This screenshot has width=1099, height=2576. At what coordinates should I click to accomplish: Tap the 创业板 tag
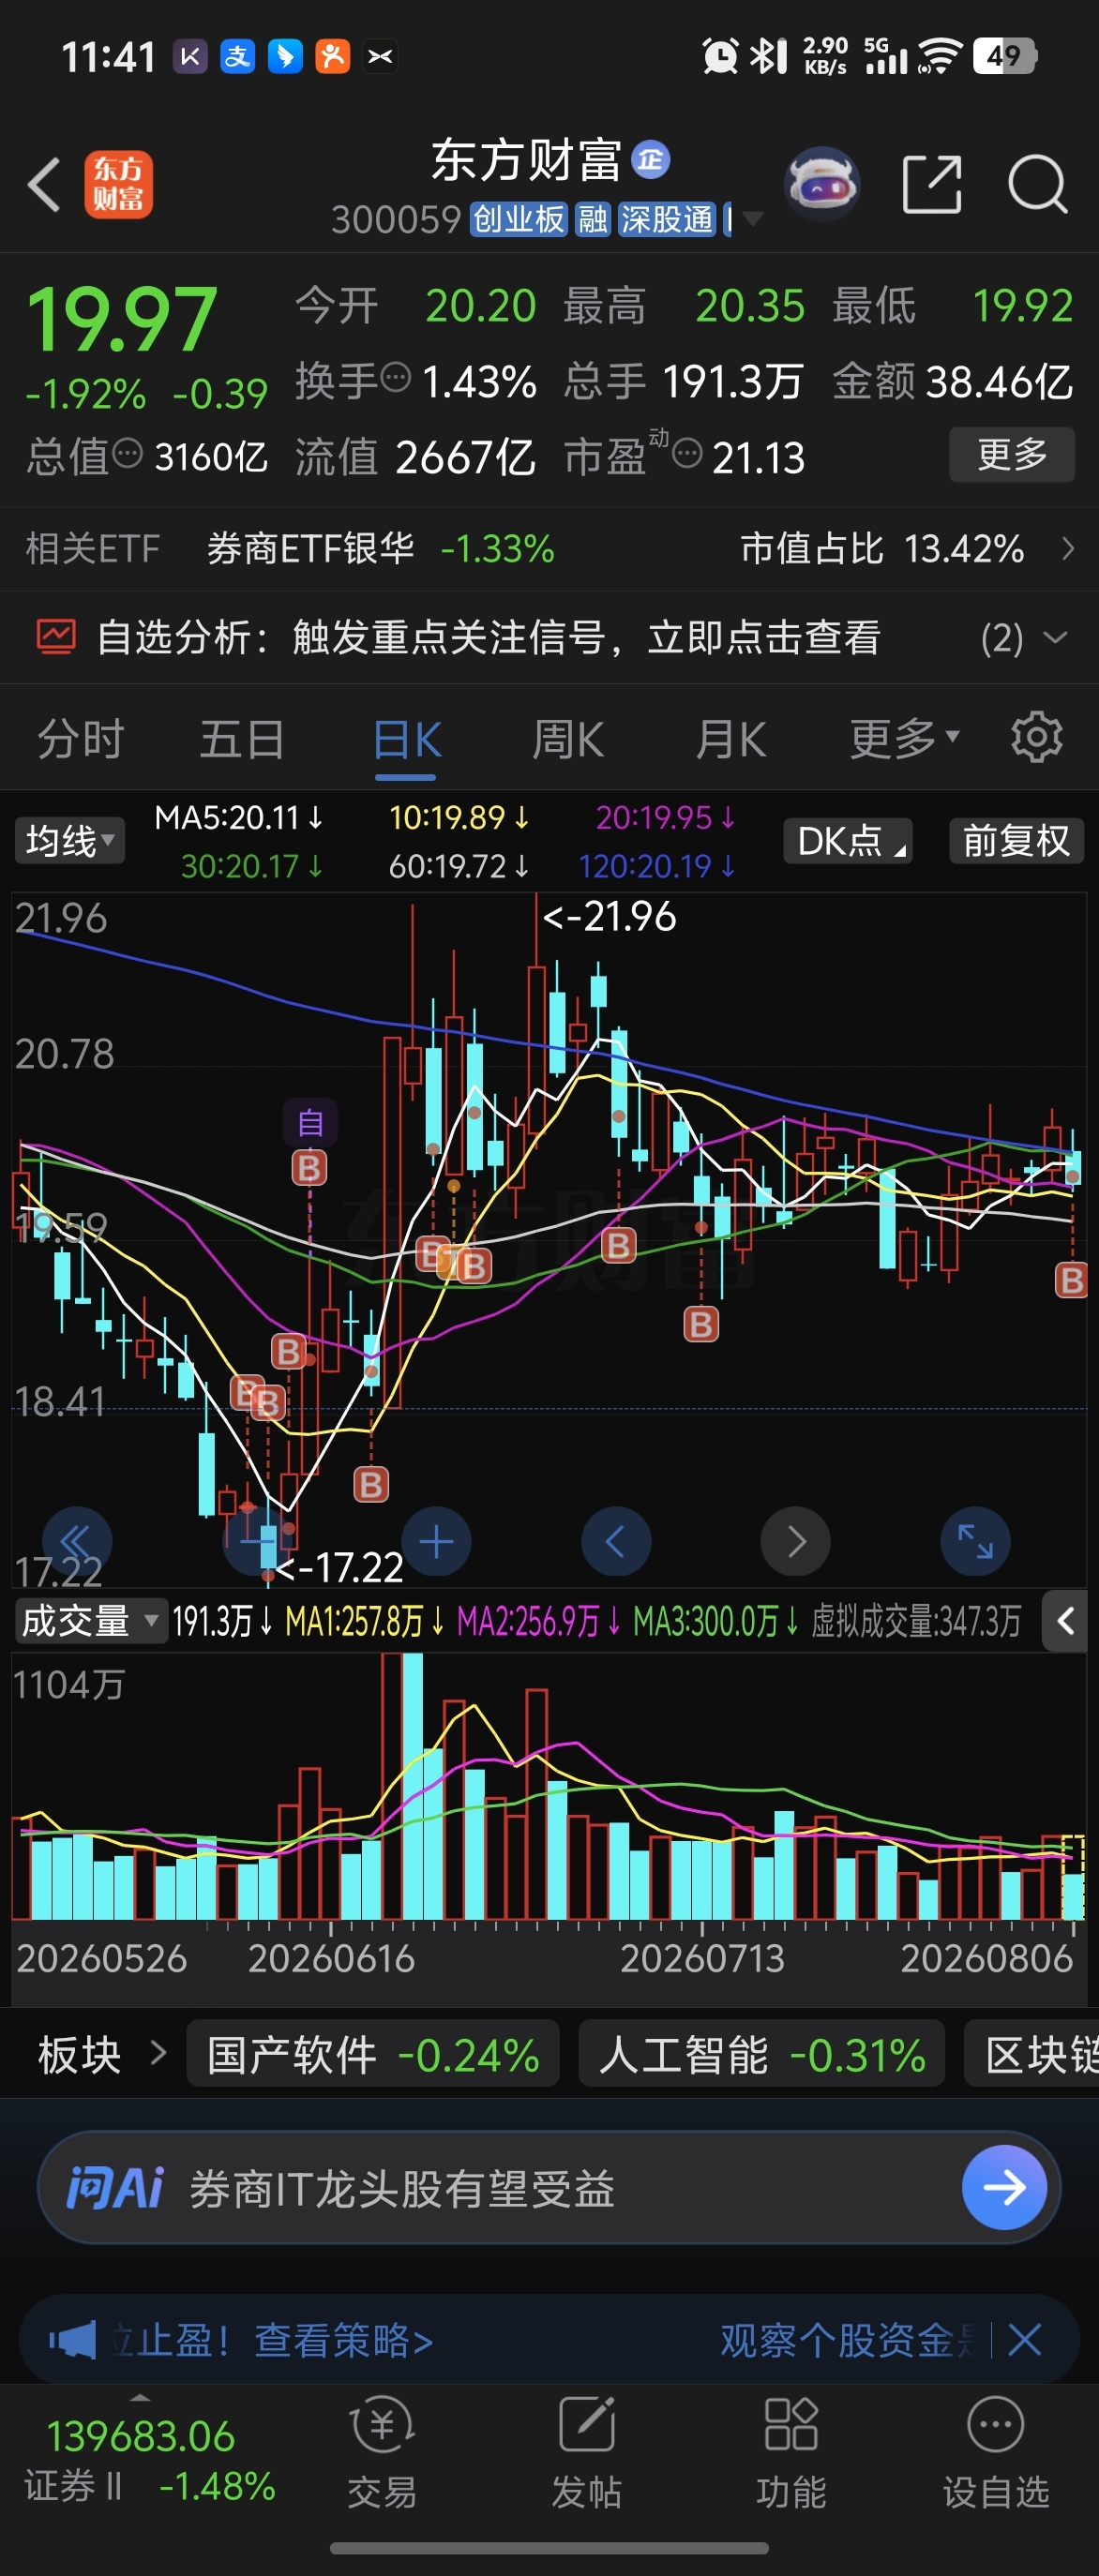pyautogui.click(x=518, y=218)
